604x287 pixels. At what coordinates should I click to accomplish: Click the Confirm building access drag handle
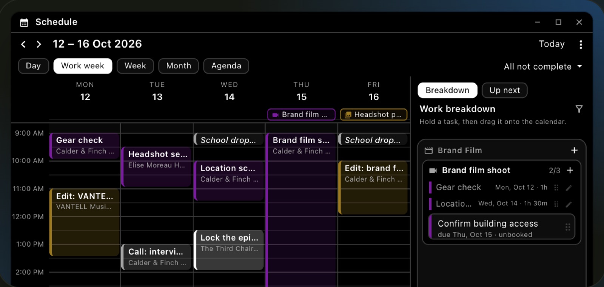pos(567,227)
